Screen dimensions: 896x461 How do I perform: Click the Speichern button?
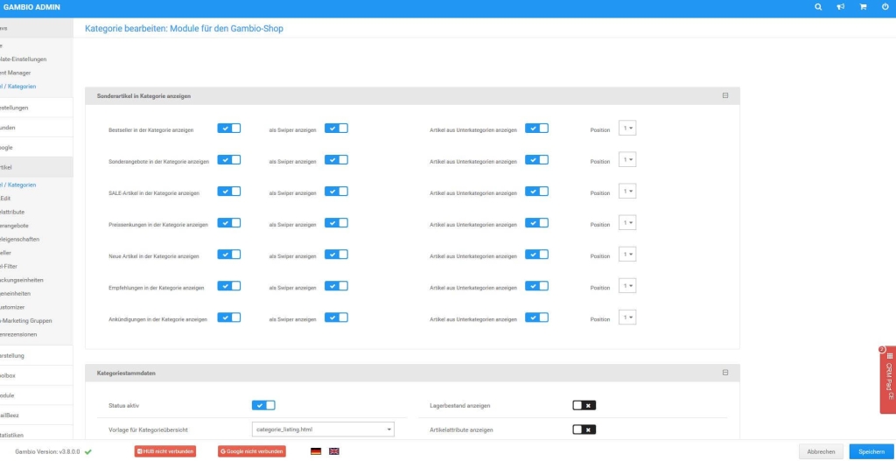point(871,451)
